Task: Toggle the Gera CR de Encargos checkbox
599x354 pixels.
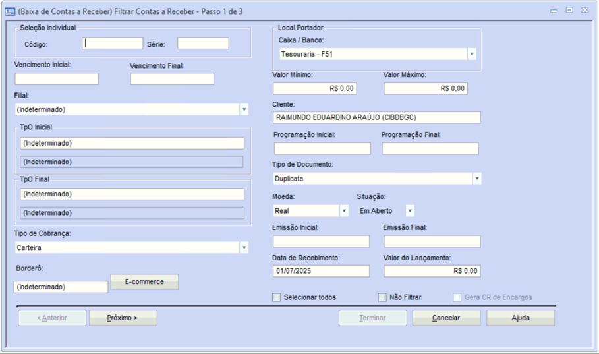Action: coord(457,297)
